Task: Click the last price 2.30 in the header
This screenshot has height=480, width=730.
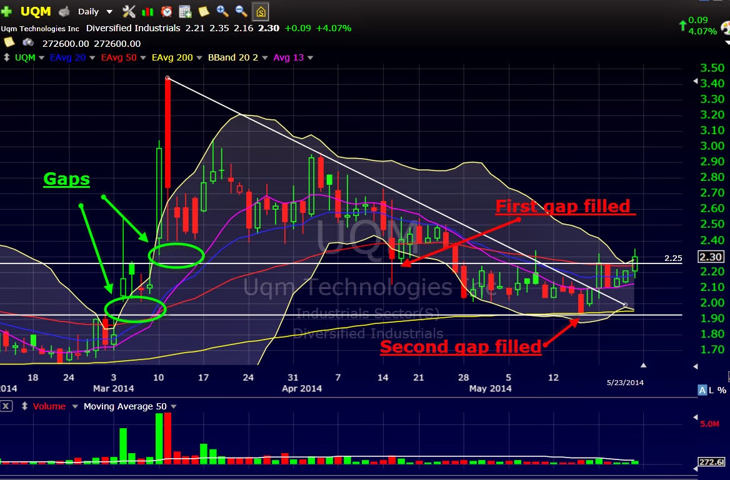Action: (x=269, y=28)
